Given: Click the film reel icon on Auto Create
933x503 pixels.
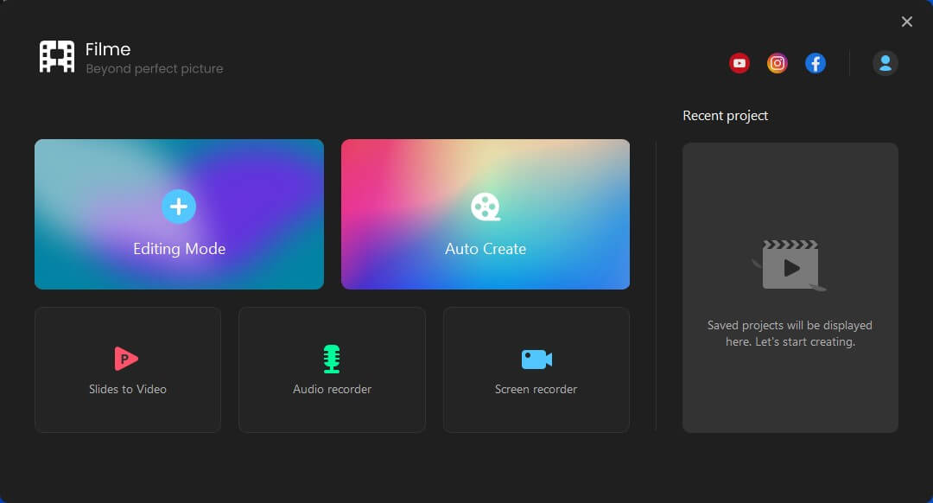Looking at the screenshot, I should pyautogui.click(x=485, y=207).
